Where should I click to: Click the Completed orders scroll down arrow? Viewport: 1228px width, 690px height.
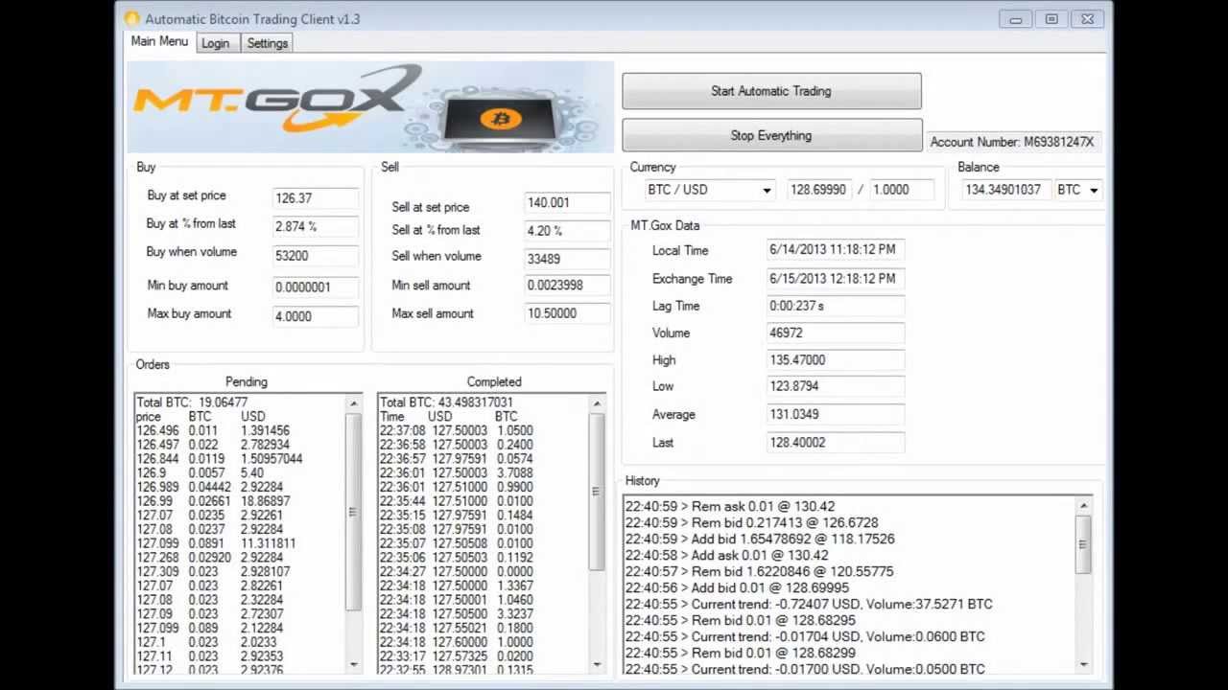(597, 664)
